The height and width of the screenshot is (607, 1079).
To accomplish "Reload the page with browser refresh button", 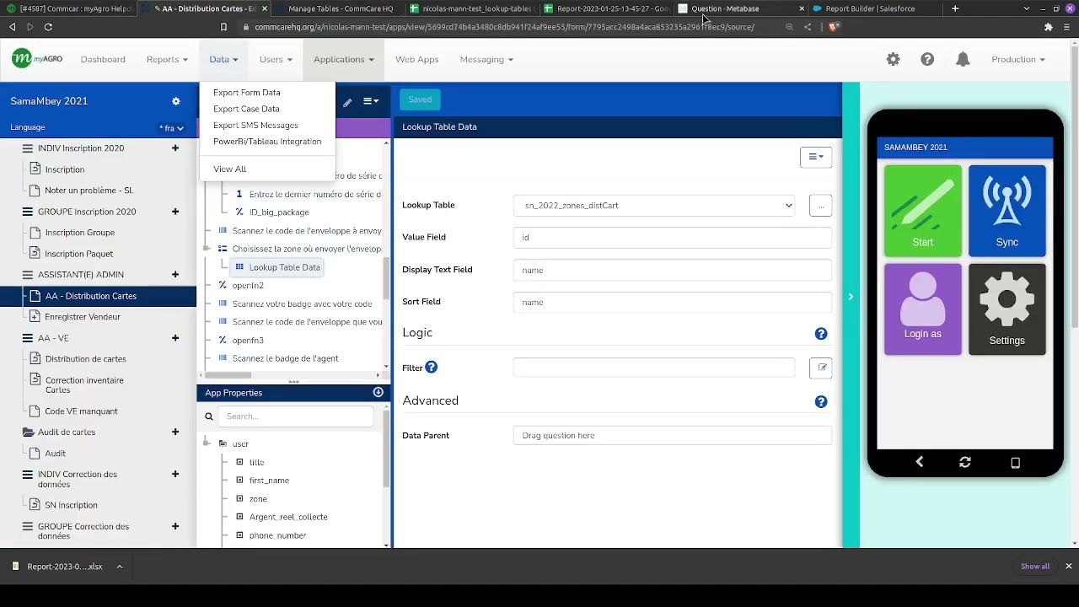I will click(48, 27).
